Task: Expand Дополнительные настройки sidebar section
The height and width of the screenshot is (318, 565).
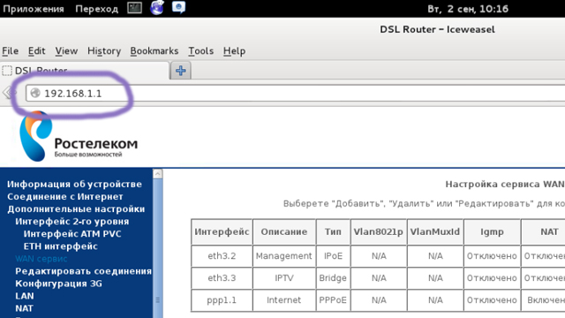Action: (76, 208)
